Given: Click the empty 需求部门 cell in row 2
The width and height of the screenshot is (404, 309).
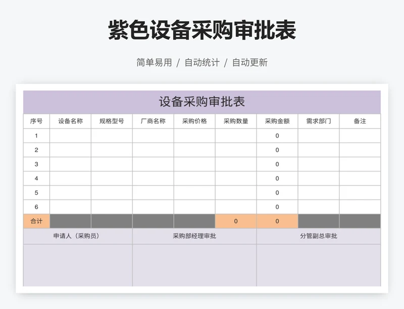Looking at the screenshot, I should pyautogui.click(x=319, y=150).
